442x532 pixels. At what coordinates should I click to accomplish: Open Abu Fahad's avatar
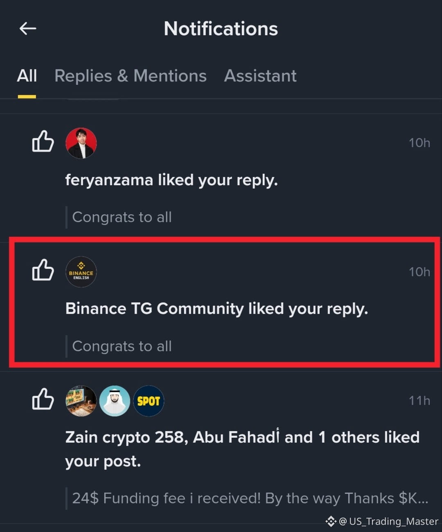coord(115,401)
